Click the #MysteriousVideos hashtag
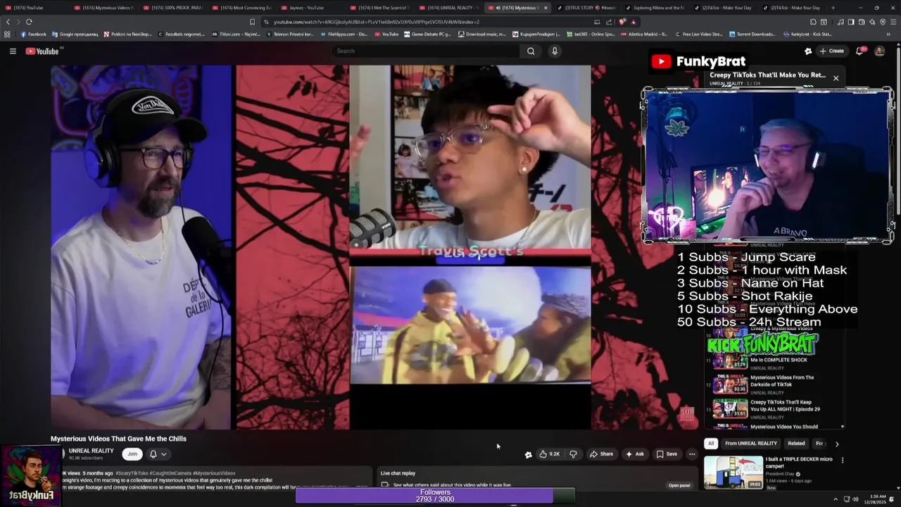The image size is (901, 507). pos(214,473)
